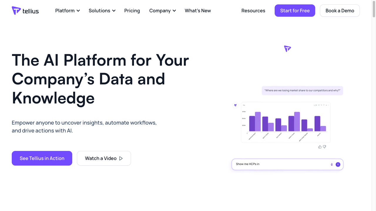Click the bar chart preview thumbnail
The height and width of the screenshot is (211, 376).
tap(286, 122)
